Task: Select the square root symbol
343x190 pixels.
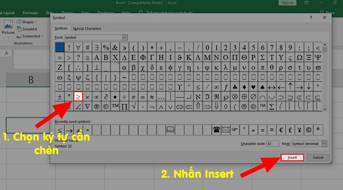Action: 133,107
